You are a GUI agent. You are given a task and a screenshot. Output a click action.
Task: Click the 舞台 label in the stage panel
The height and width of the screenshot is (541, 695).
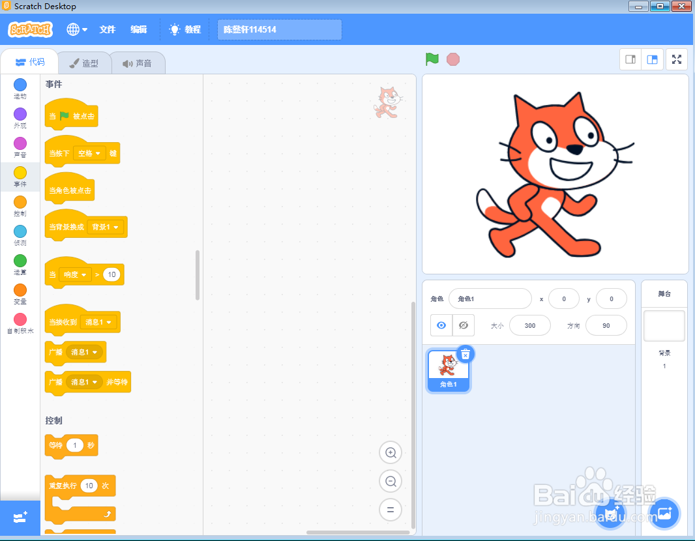tap(664, 294)
